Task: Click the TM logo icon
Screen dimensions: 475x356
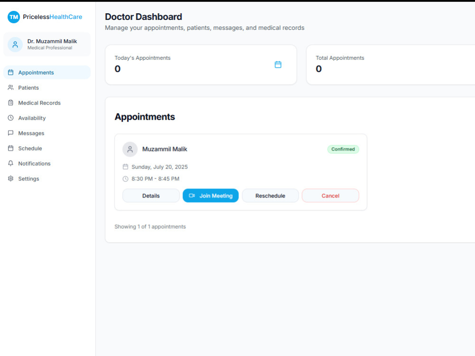Action: click(x=14, y=17)
